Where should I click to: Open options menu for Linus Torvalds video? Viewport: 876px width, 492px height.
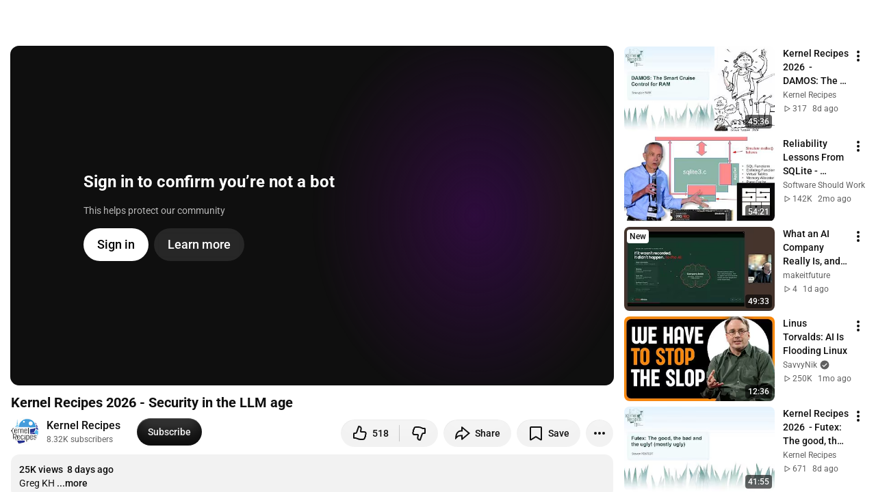tap(858, 326)
